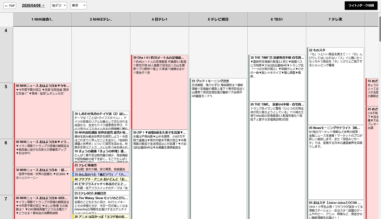Open 30 しあわせ気分のドイツ語 program
381x219 pixels.
tap(101, 120)
